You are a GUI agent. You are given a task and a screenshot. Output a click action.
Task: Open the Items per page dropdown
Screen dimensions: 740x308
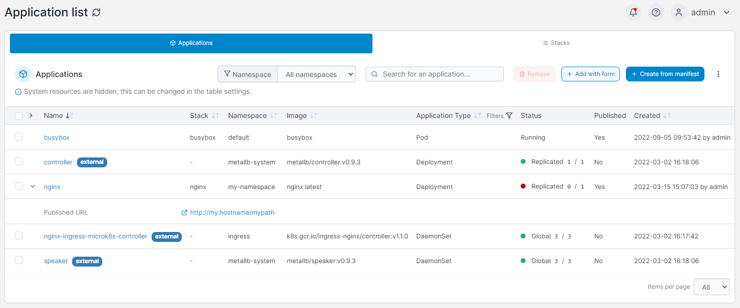711,287
